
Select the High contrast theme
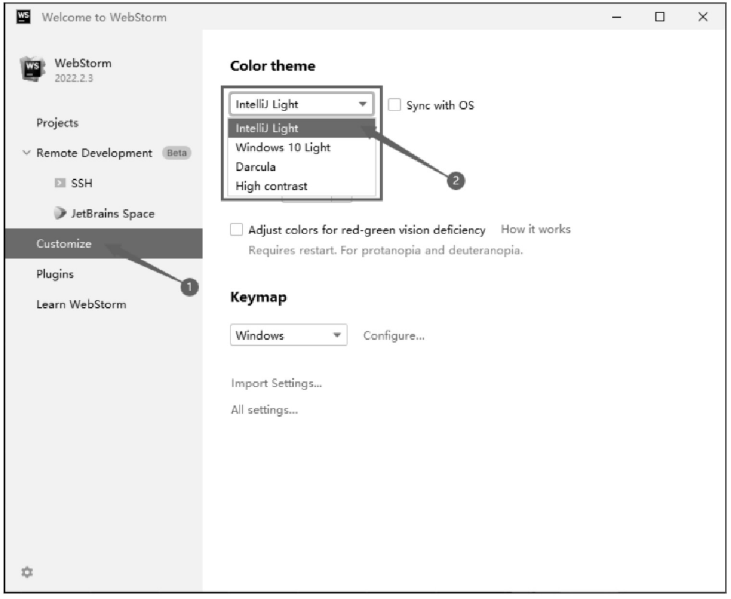(x=301, y=186)
